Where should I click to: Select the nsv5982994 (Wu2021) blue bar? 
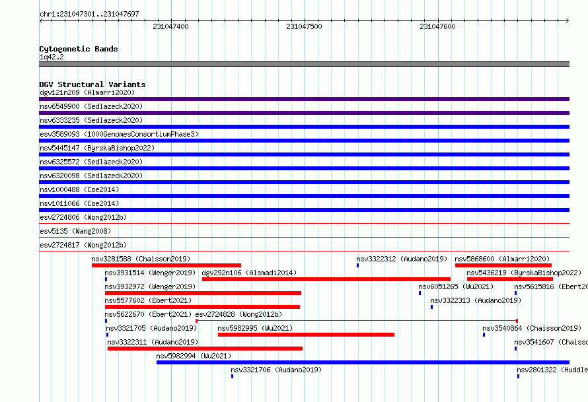click(363, 362)
